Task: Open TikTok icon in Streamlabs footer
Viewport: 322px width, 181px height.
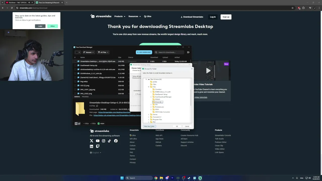Action: [109, 141]
